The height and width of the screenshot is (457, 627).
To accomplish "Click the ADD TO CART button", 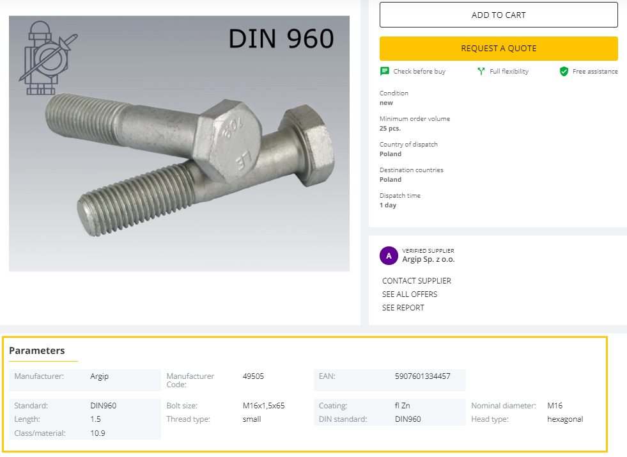I will click(x=499, y=15).
